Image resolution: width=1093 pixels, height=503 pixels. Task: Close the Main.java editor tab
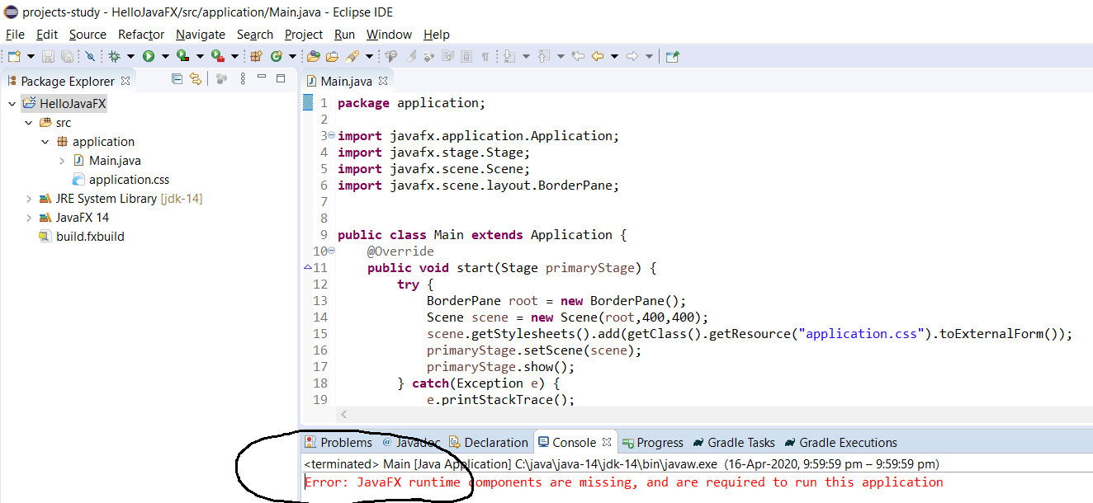(382, 81)
